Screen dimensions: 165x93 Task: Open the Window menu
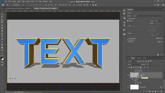tap(45, 1)
